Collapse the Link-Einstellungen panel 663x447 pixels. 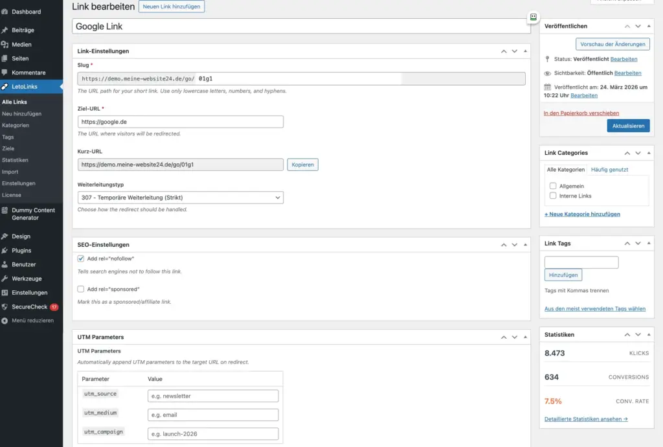tap(525, 51)
